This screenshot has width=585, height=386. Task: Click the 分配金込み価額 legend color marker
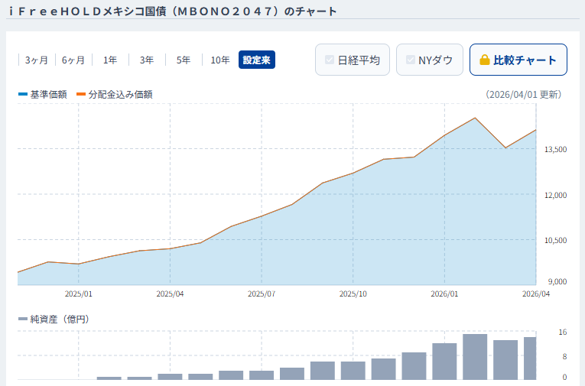[81, 94]
